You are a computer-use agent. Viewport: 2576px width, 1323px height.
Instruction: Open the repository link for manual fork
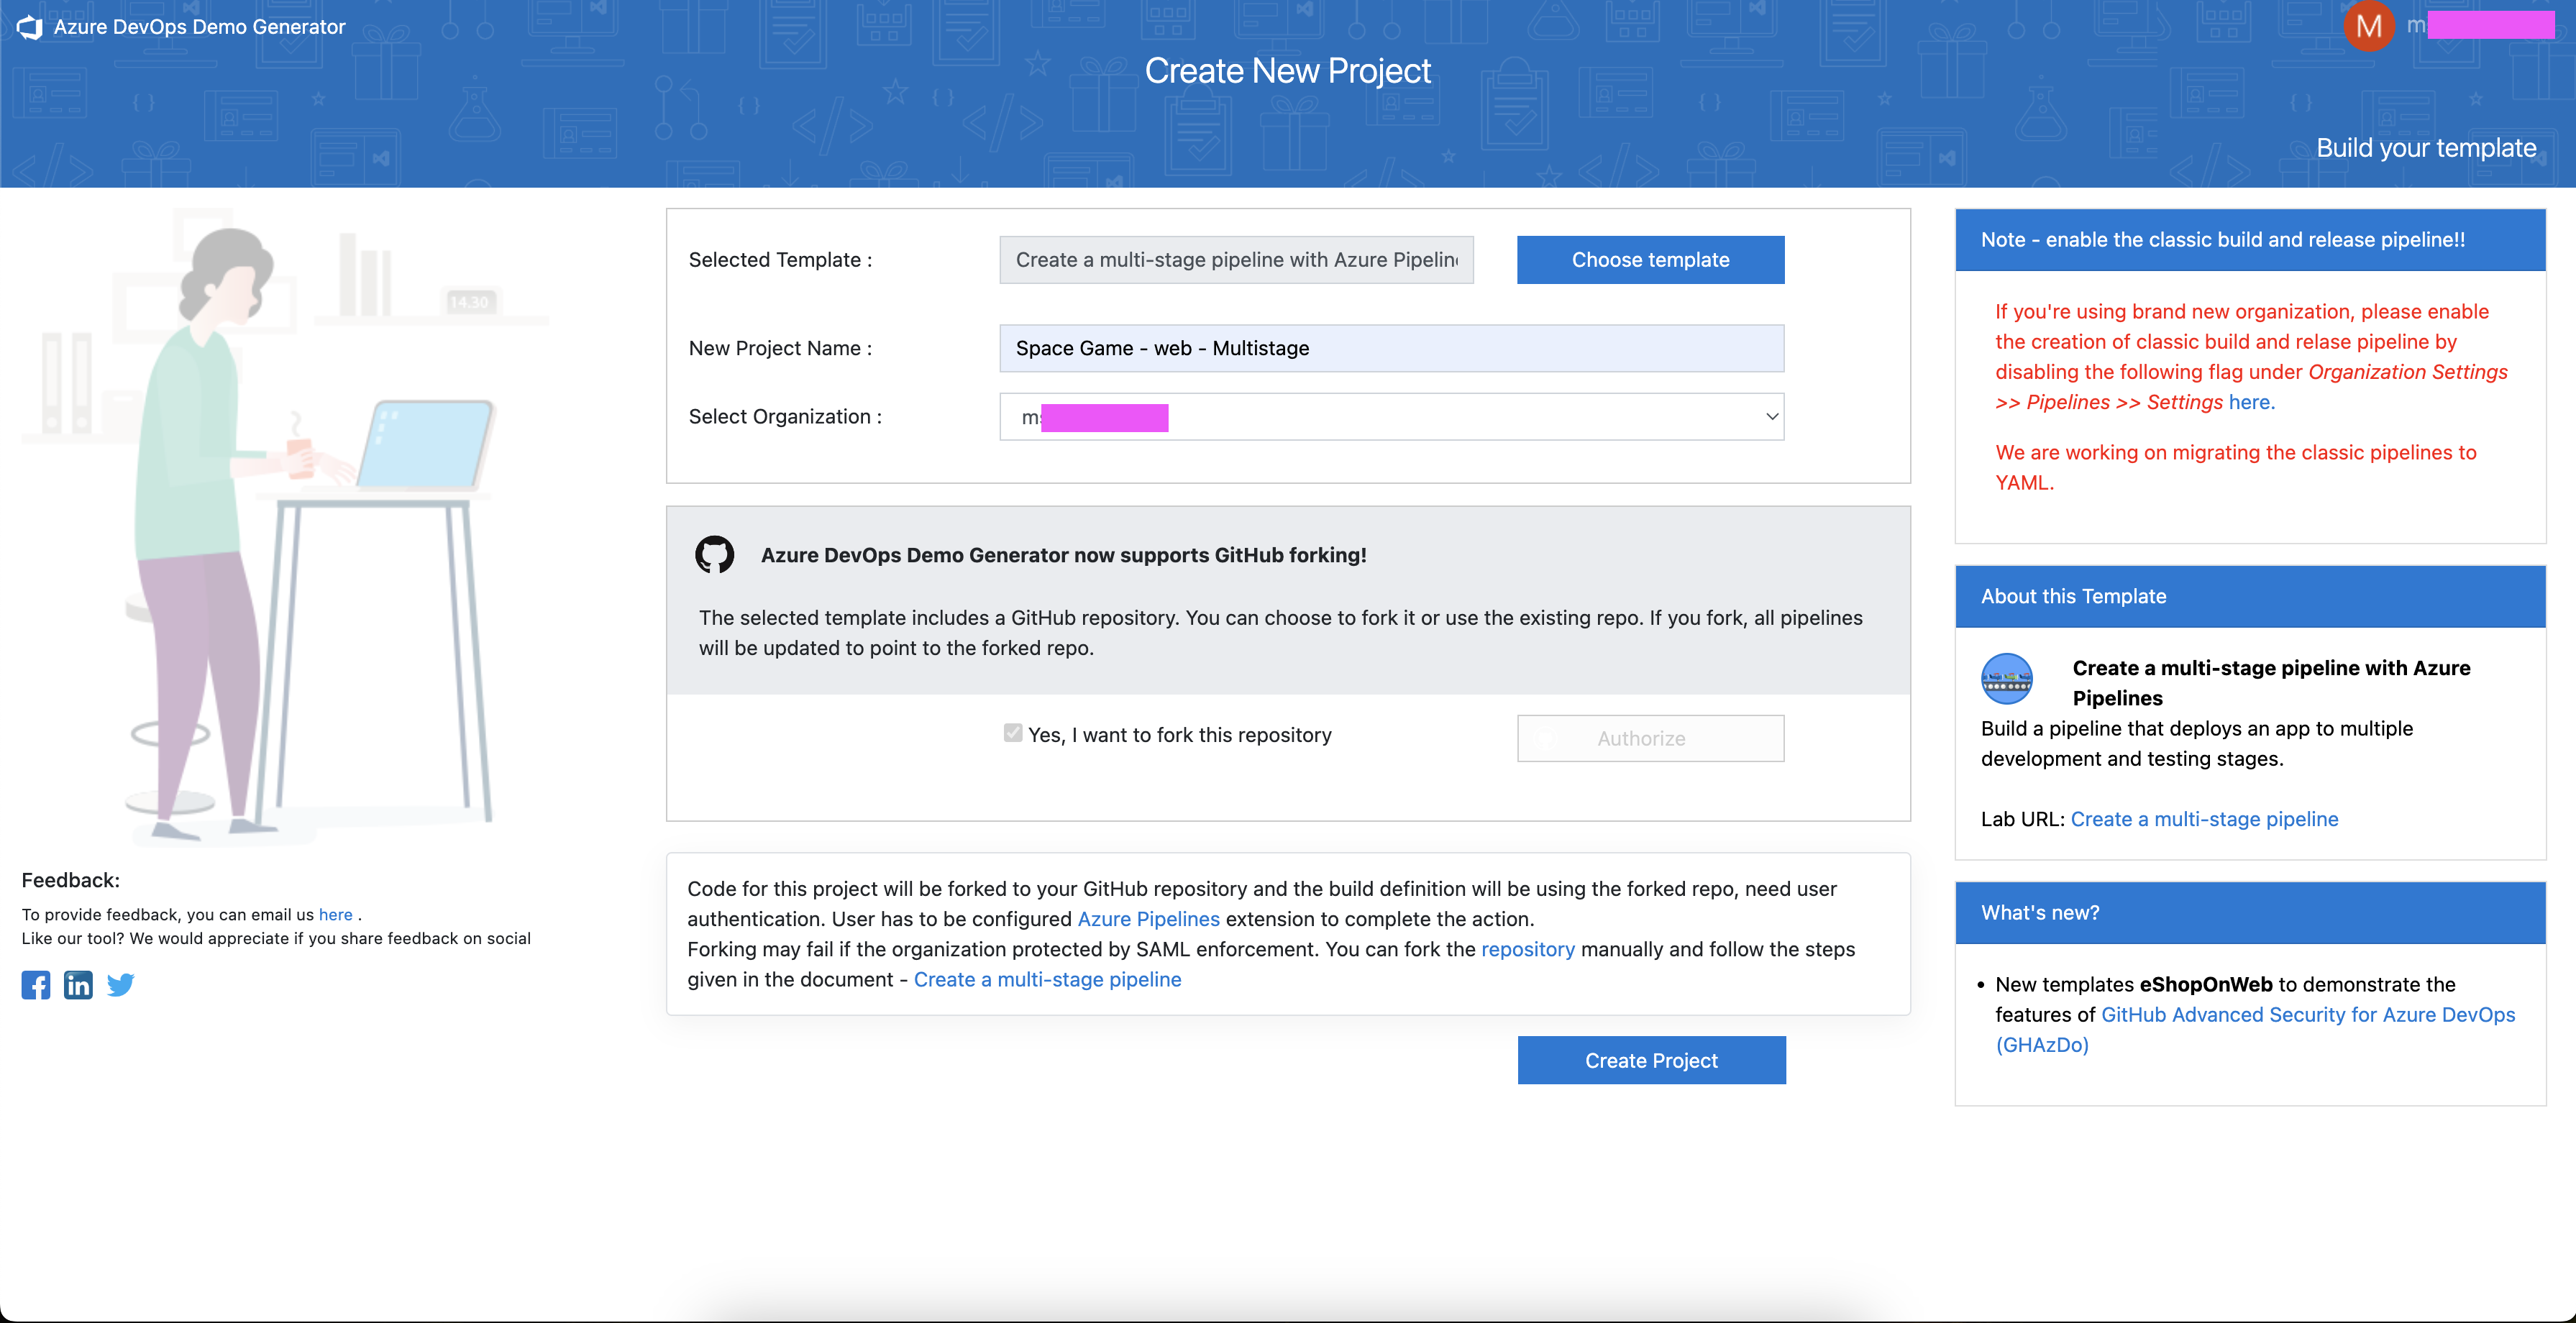click(1527, 949)
